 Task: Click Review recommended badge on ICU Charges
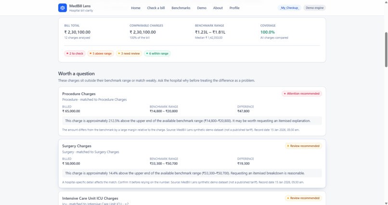click(303, 198)
